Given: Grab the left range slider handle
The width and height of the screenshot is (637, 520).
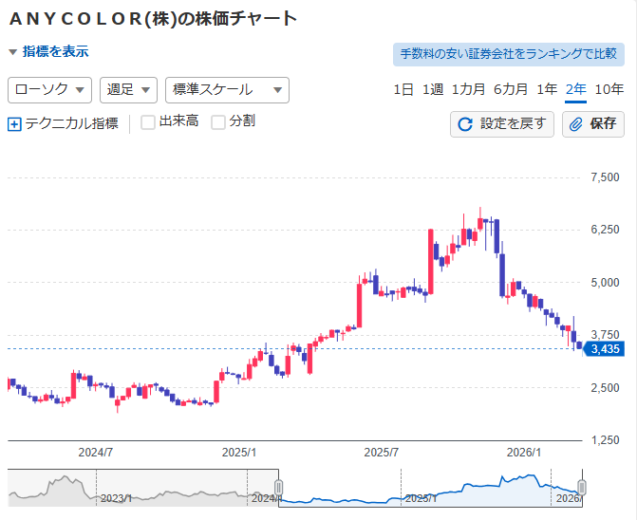Looking at the screenshot, I should point(279,488).
